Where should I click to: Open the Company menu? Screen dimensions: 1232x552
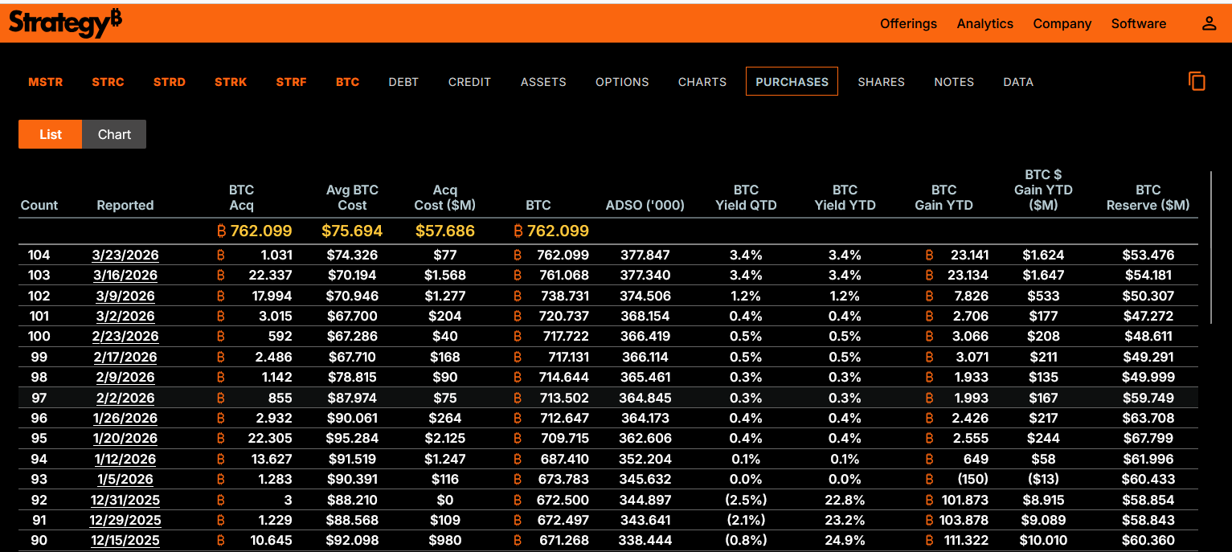pos(1062,23)
